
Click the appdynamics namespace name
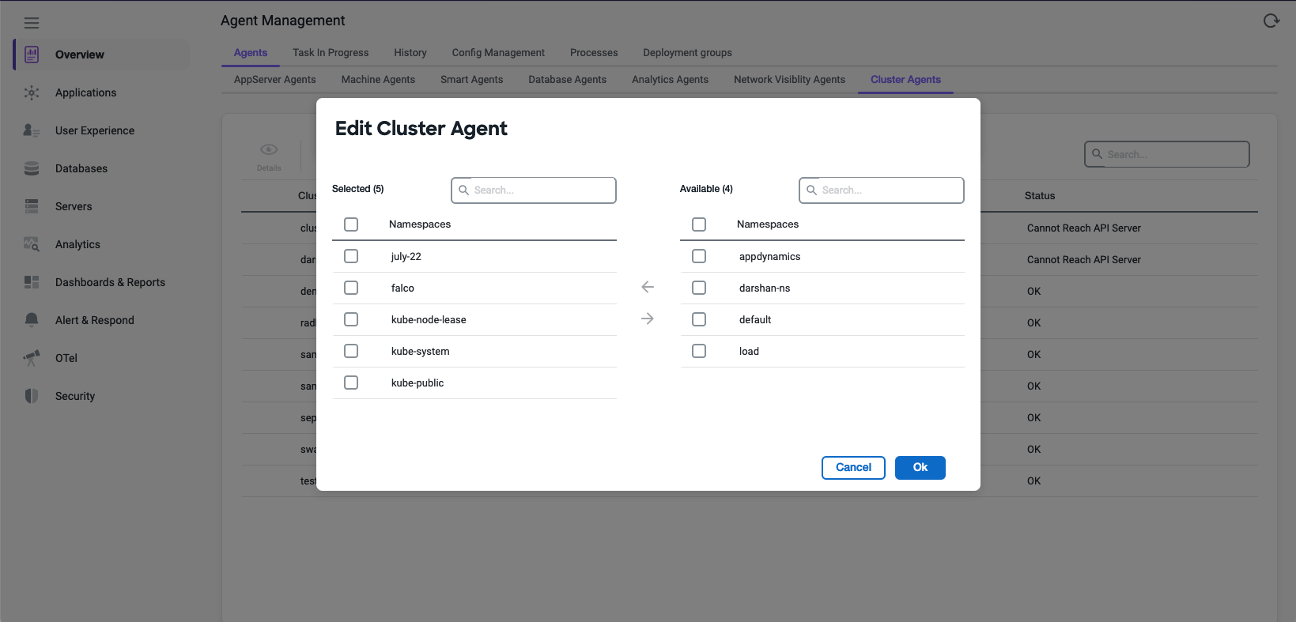pos(770,257)
